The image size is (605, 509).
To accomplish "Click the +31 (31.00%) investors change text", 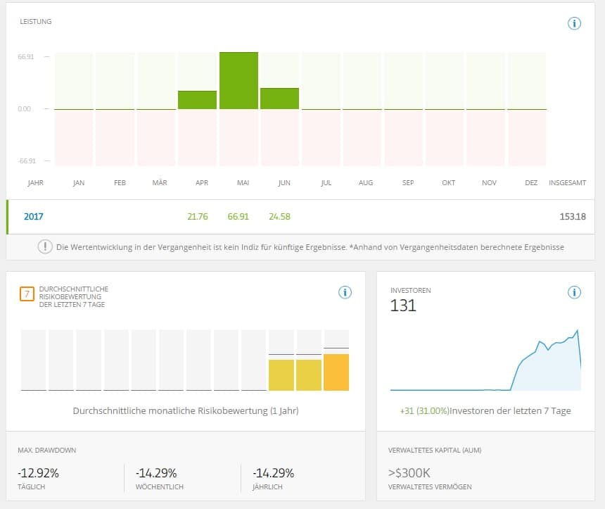I will click(x=424, y=410).
